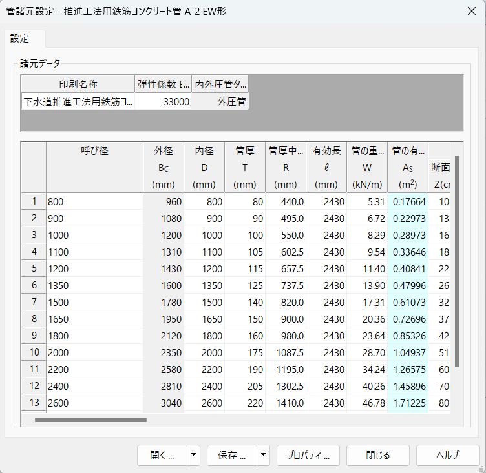Edit the 弾性係数 value 33000
Image resolution: width=486 pixels, height=473 pixels.
(163, 102)
